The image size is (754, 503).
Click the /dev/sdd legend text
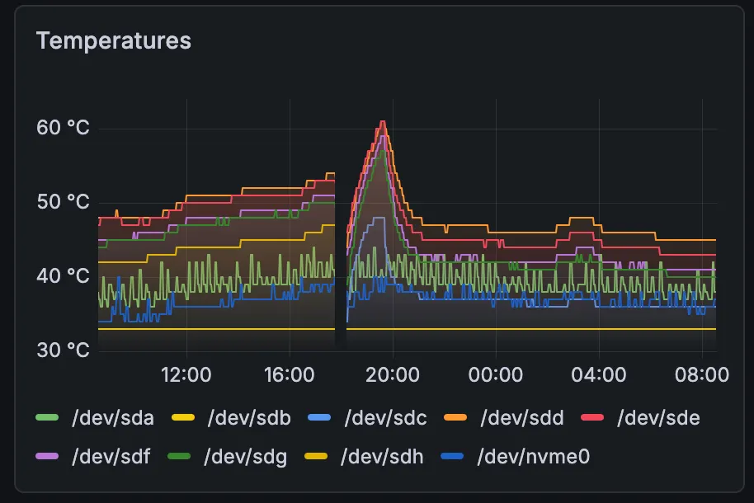pos(522,418)
